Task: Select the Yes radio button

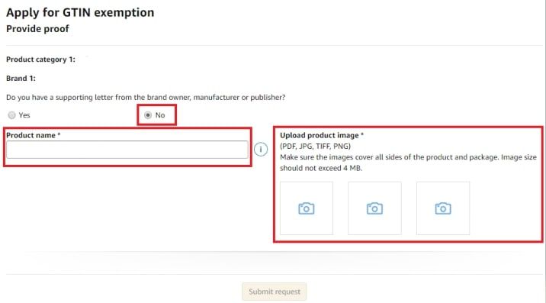Action: (x=12, y=115)
